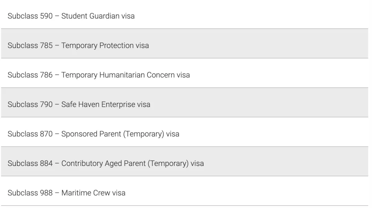Open Subclass 870 Sponsored Parent (Temporary) visa
Viewport: 372px width, 208px height.
(x=93, y=134)
